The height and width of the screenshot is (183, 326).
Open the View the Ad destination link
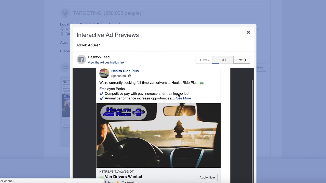[x=106, y=63]
